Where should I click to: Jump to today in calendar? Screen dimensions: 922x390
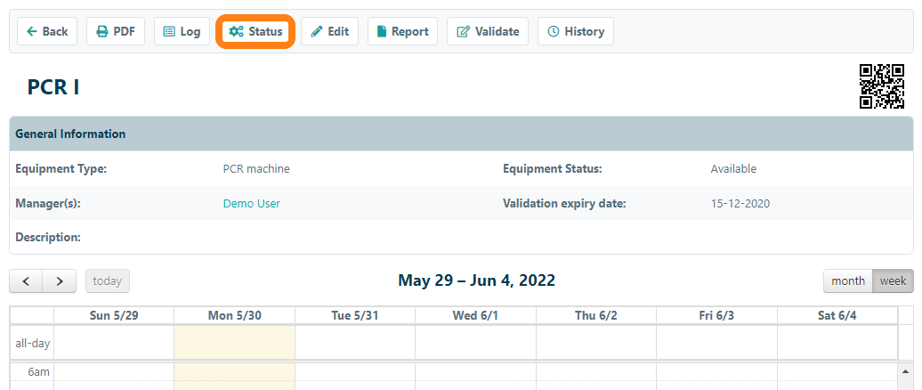tap(108, 280)
